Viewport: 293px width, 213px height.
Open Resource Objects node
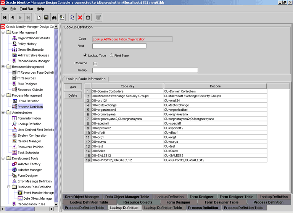coord(30,90)
